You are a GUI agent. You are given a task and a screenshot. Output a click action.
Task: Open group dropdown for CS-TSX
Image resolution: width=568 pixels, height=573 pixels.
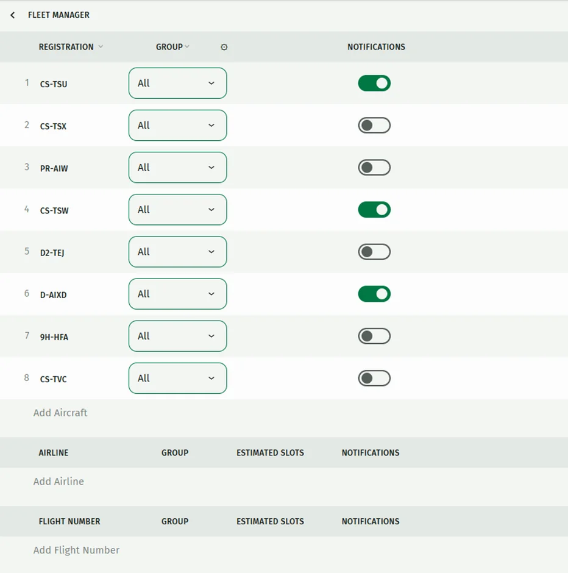pos(177,126)
